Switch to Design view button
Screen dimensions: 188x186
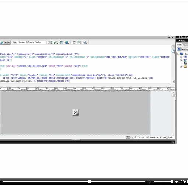(x=6, y=42)
